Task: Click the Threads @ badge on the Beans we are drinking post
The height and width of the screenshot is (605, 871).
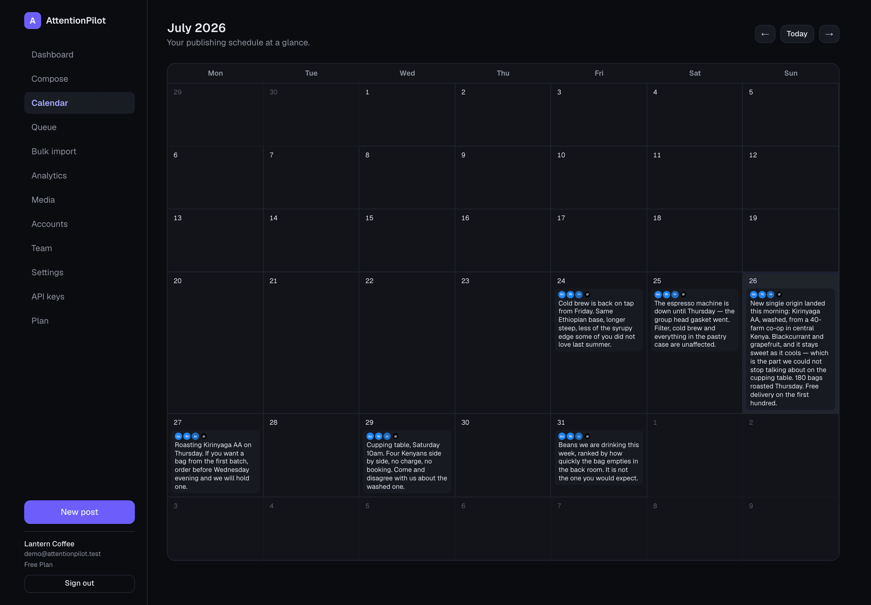Action: click(x=587, y=436)
